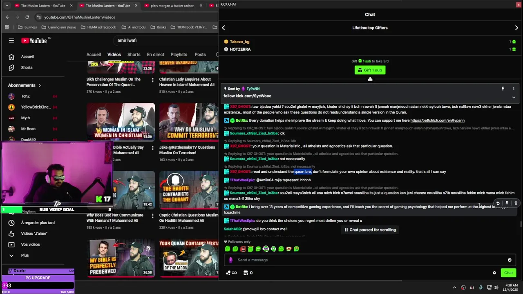
Task: Collapse the gifters panel with the up arrow
Action: click(x=370, y=79)
